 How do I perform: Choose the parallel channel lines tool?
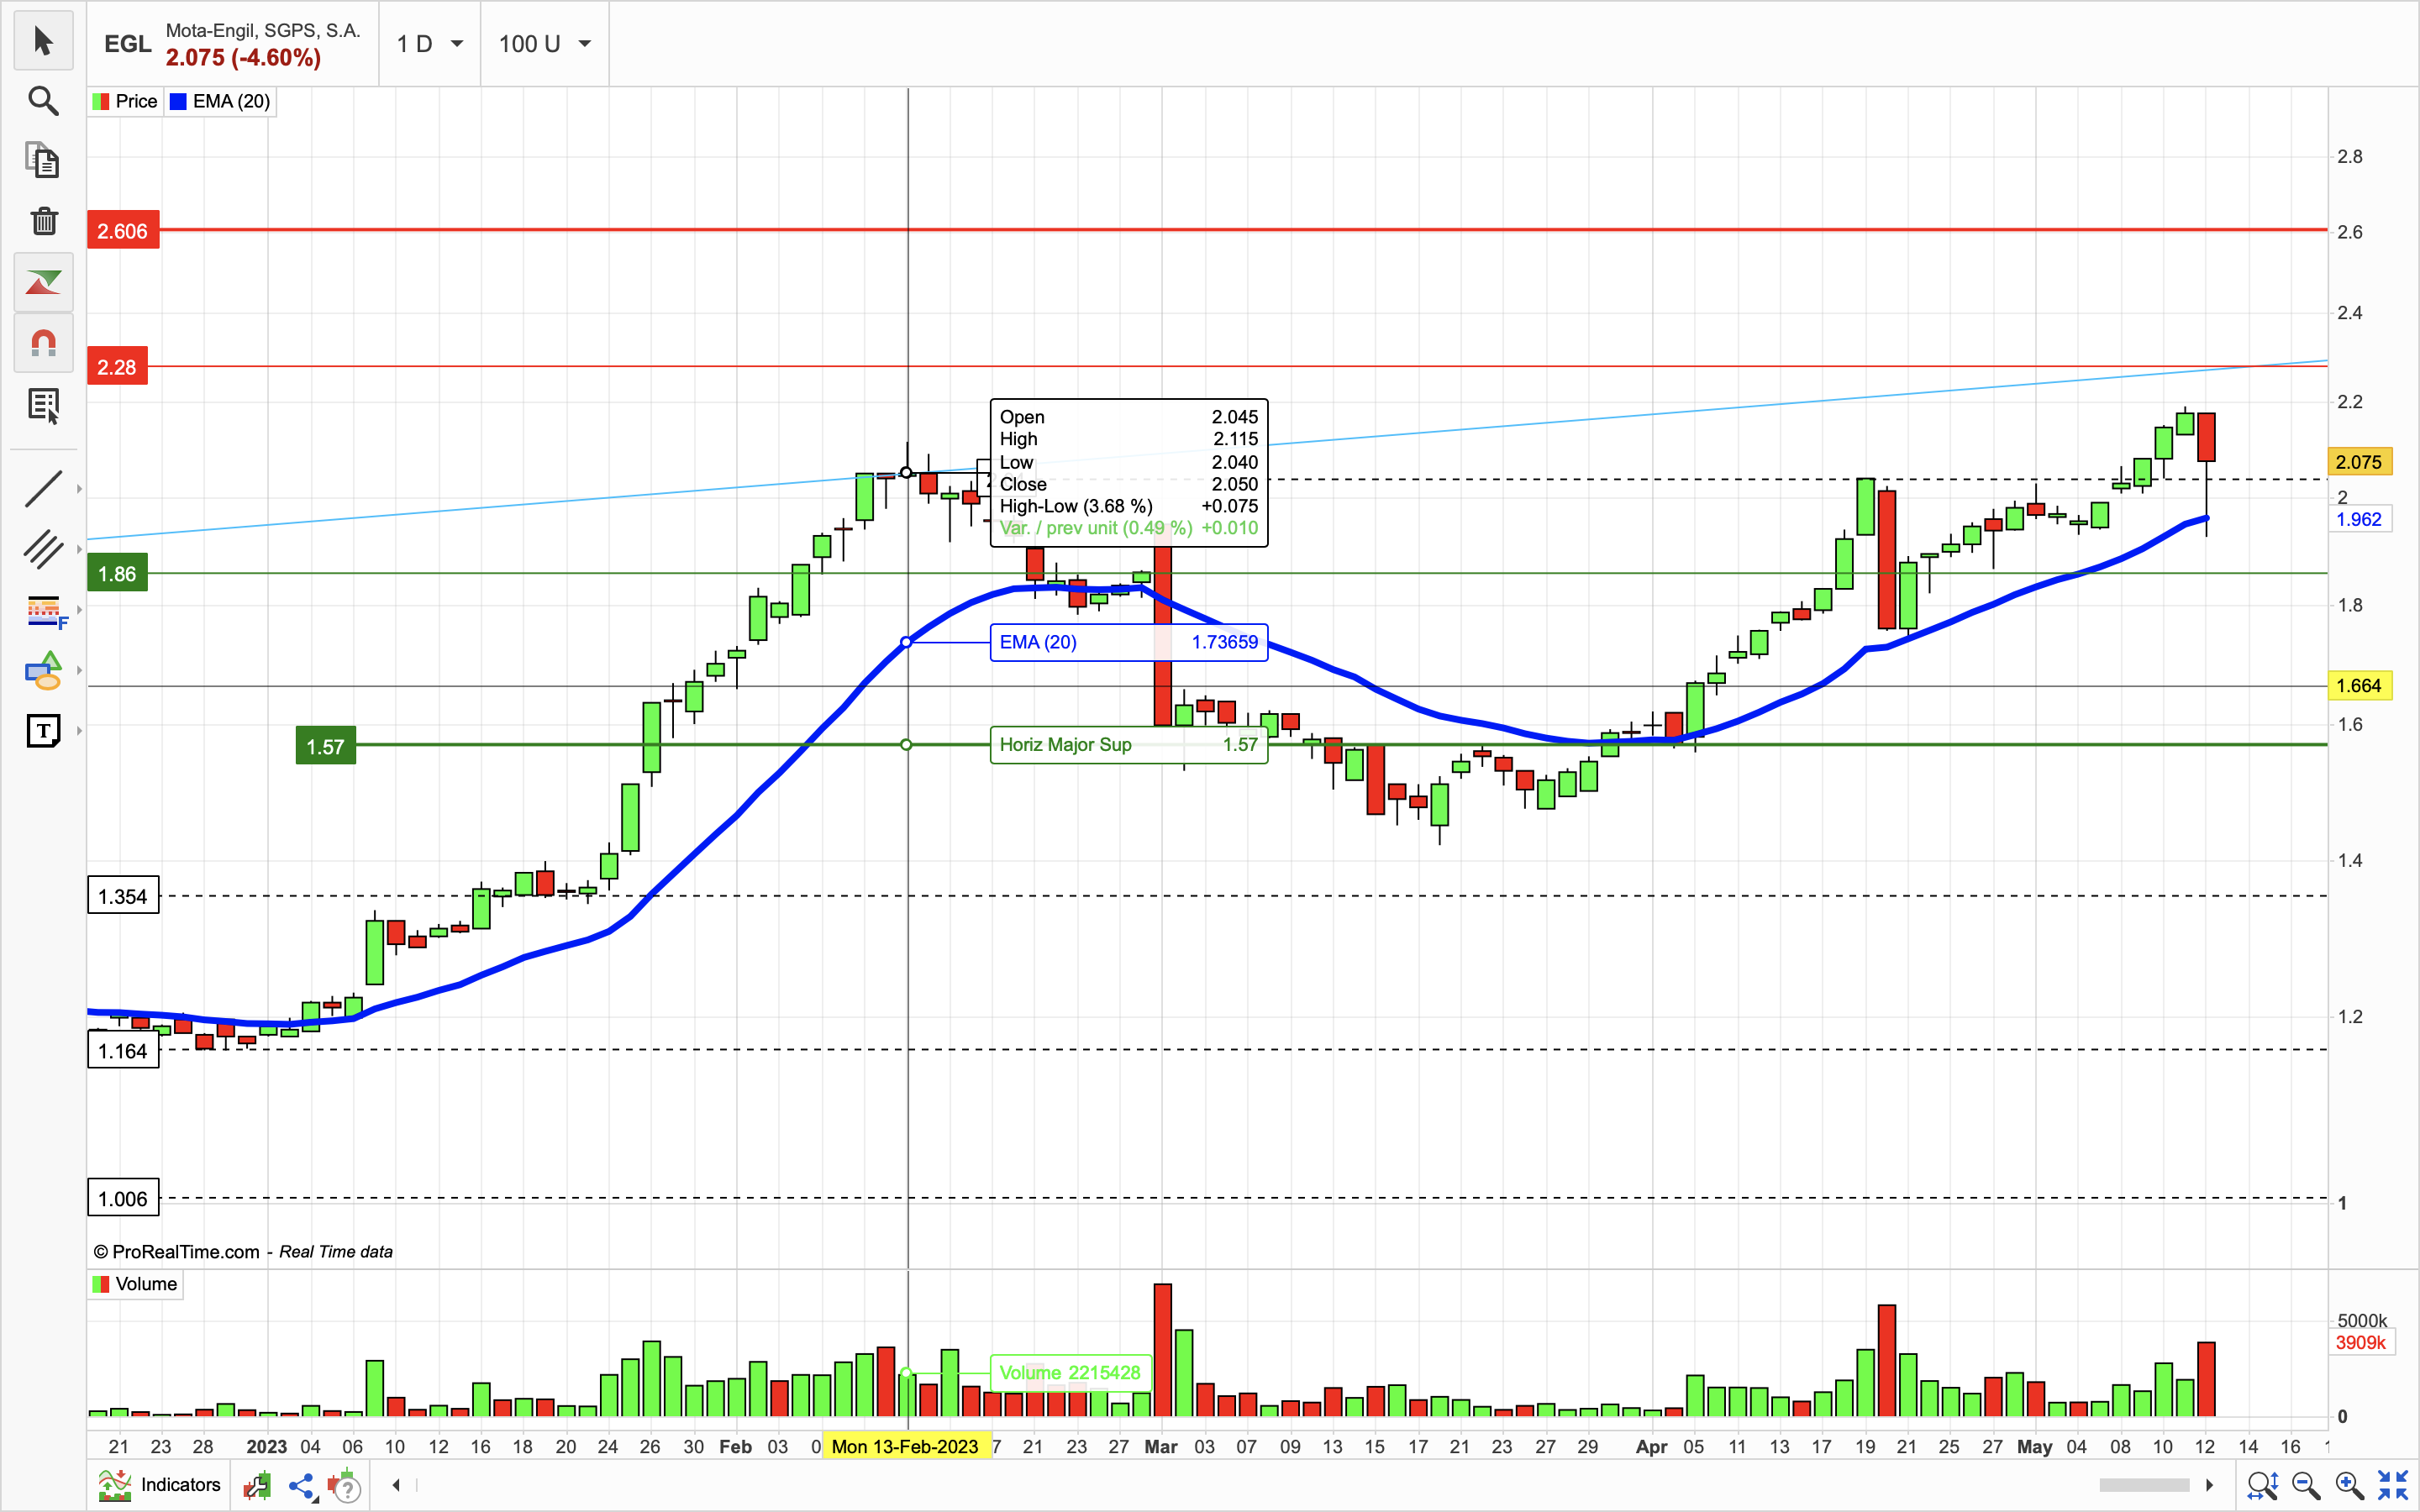43,549
